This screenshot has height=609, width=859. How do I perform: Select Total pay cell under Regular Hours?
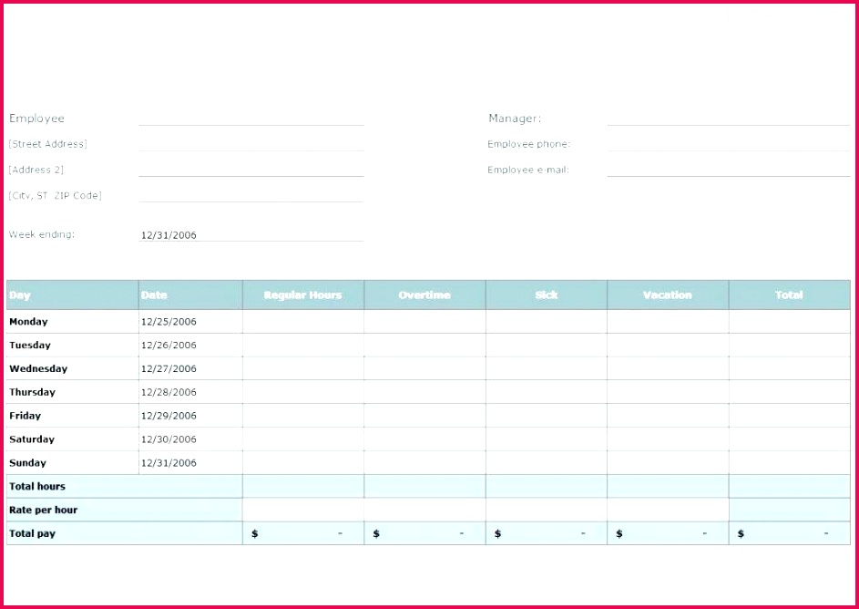coord(303,534)
